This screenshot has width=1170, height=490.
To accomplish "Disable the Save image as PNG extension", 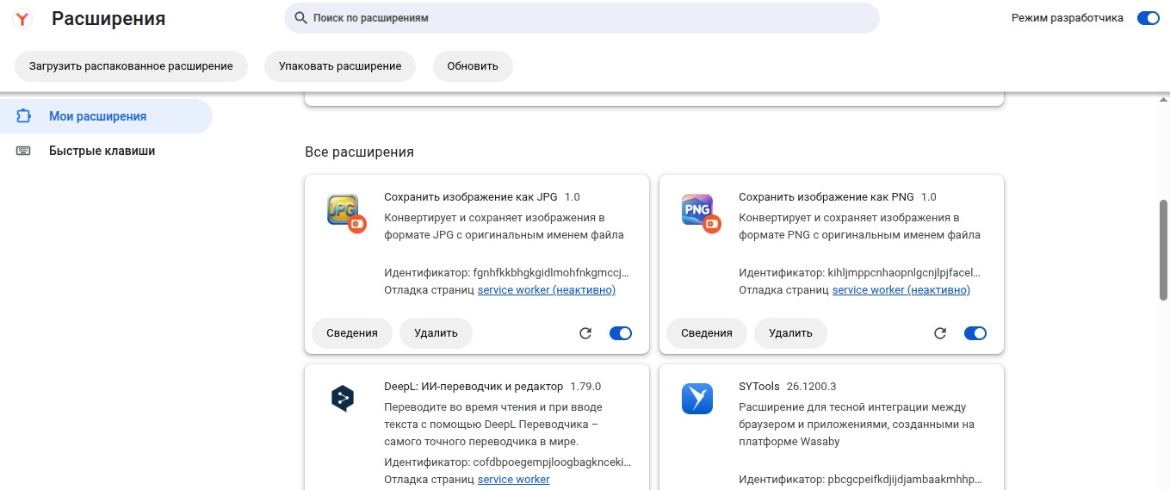I will pyautogui.click(x=975, y=333).
